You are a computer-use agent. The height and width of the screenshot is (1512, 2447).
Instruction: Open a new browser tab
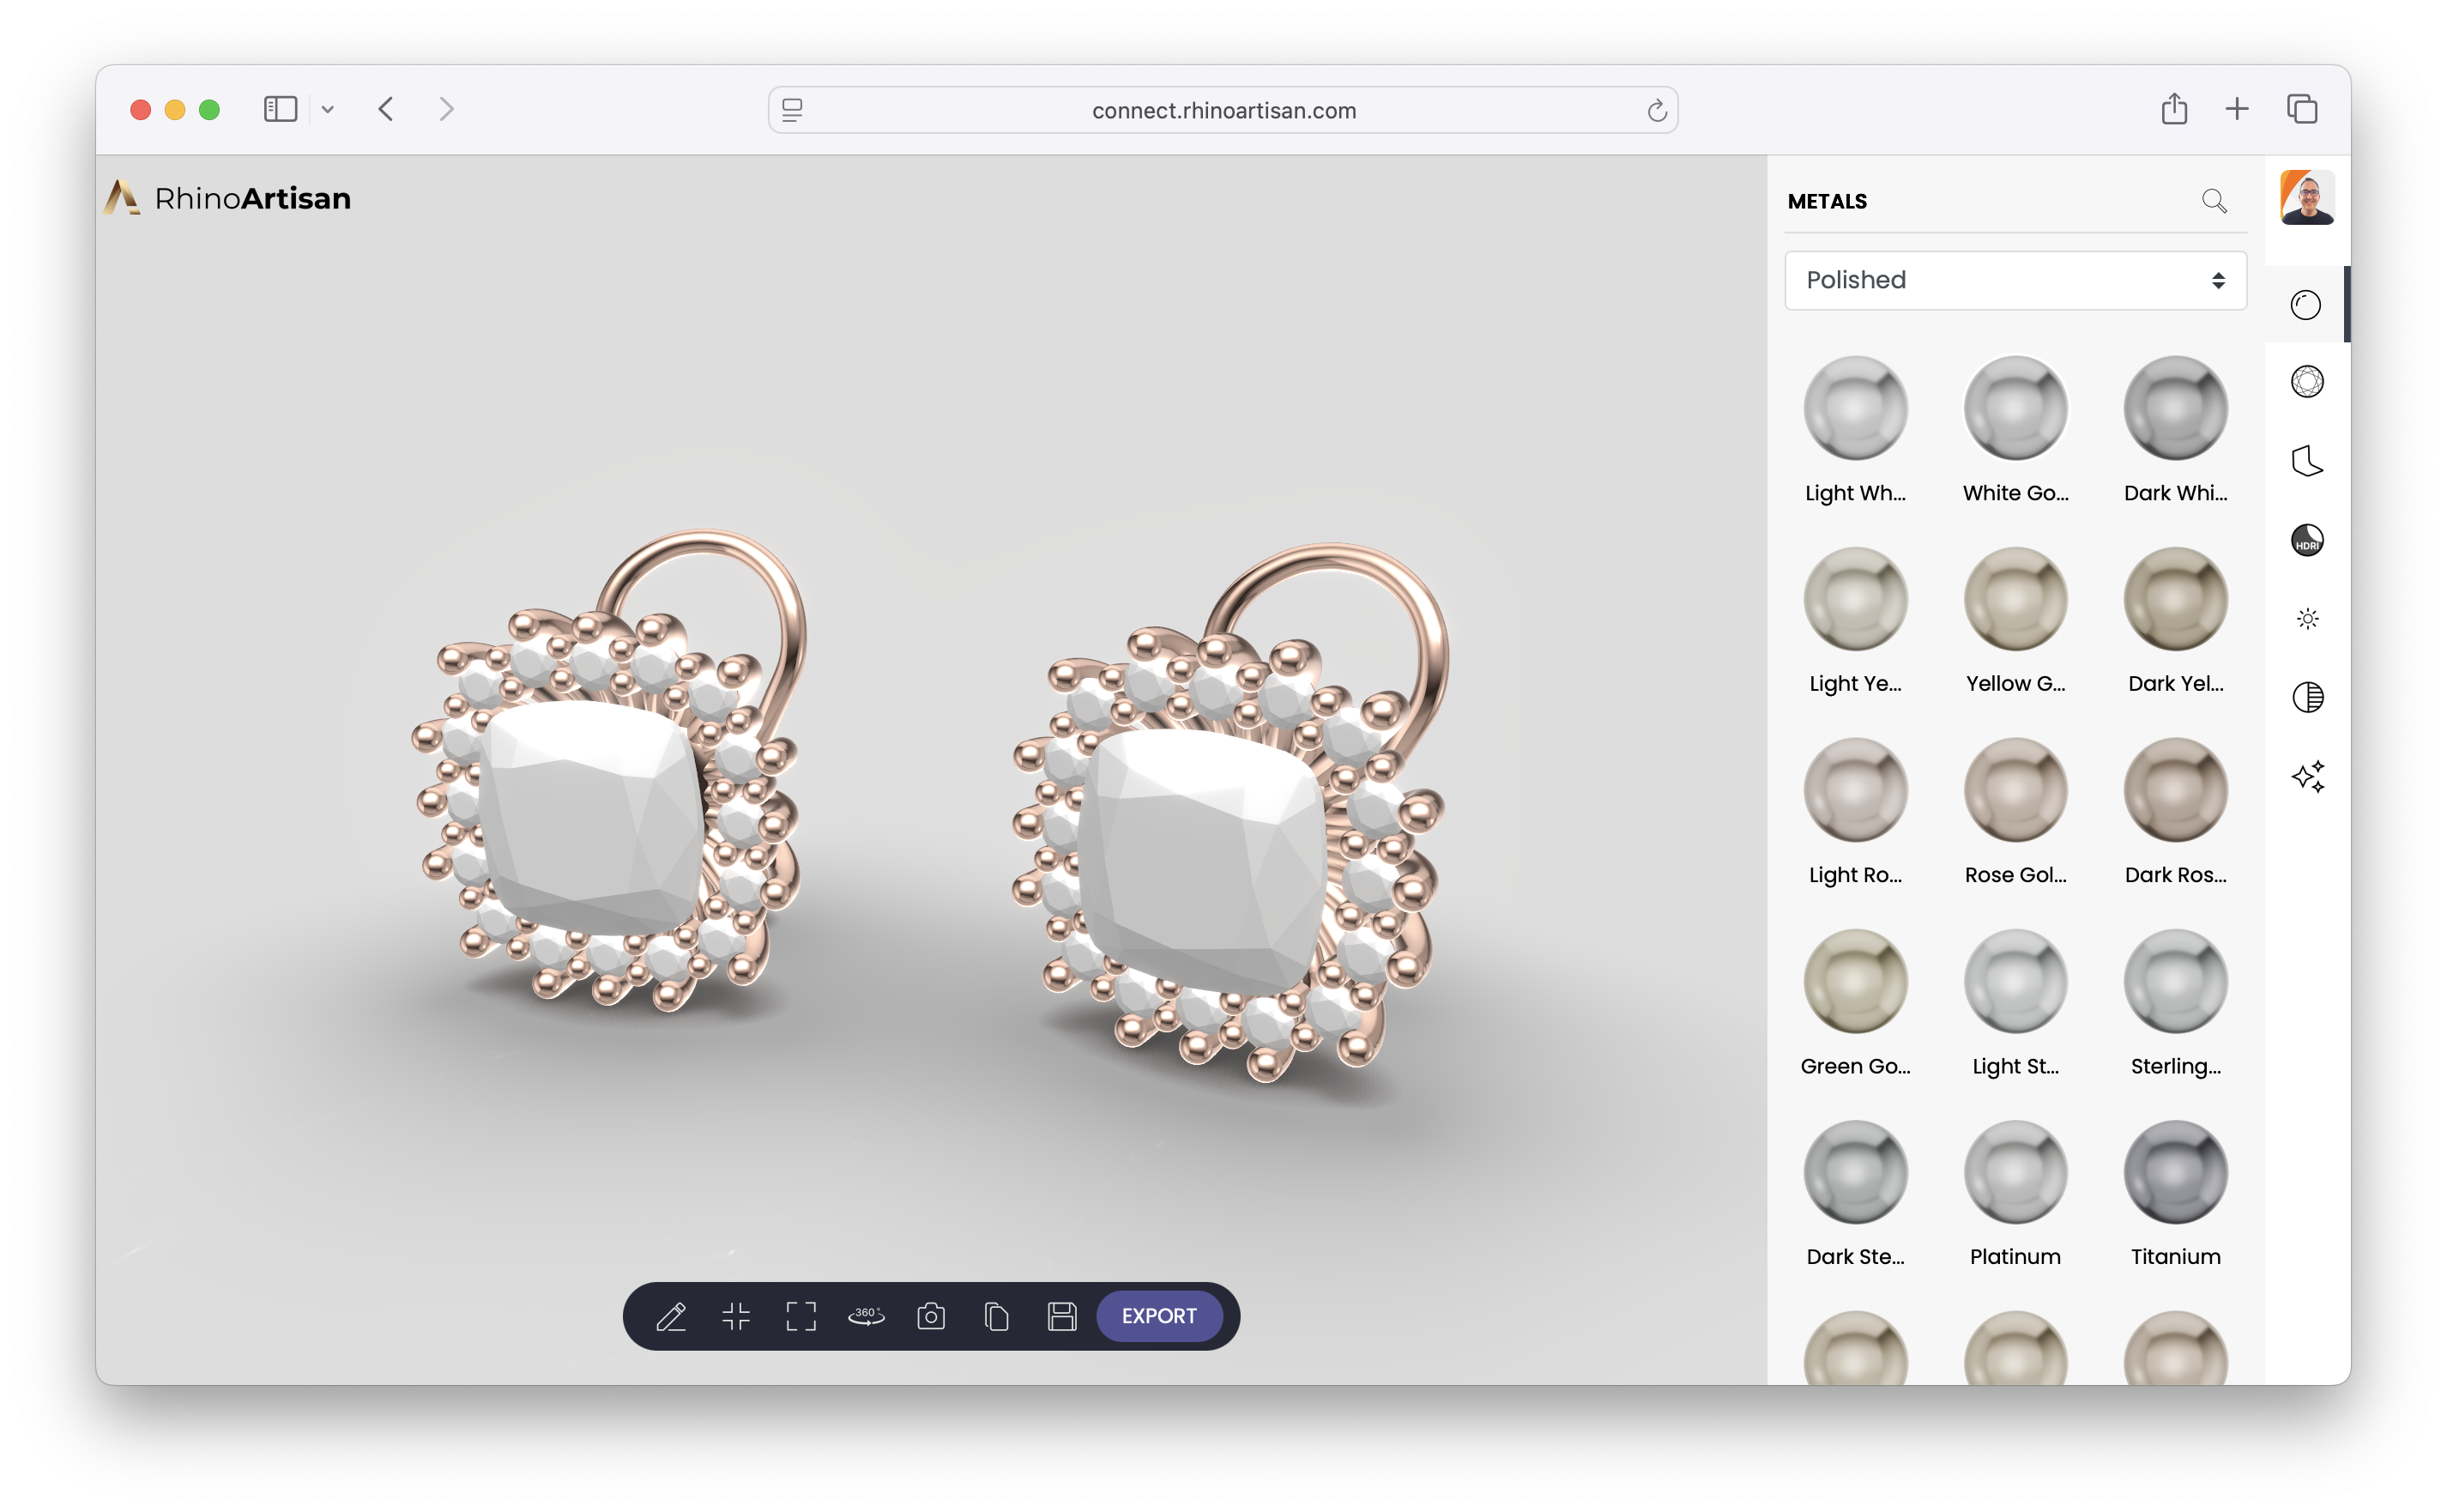2237,109
